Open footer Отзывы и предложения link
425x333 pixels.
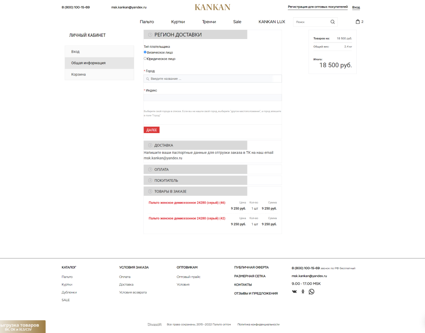click(x=256, y=294)
